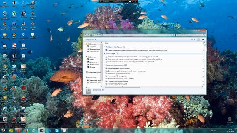237x133 pixels.
Task: Click the Explorer address bar path
Action: pos(132,35)
